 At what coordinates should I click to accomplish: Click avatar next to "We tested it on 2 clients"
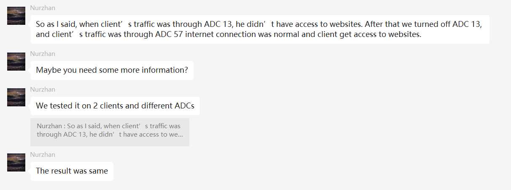[x=16, y=98]
